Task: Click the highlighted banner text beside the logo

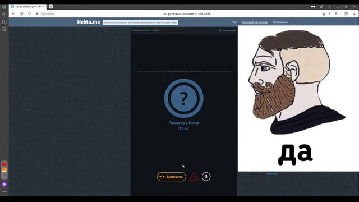Action: [x=141, y=22]
